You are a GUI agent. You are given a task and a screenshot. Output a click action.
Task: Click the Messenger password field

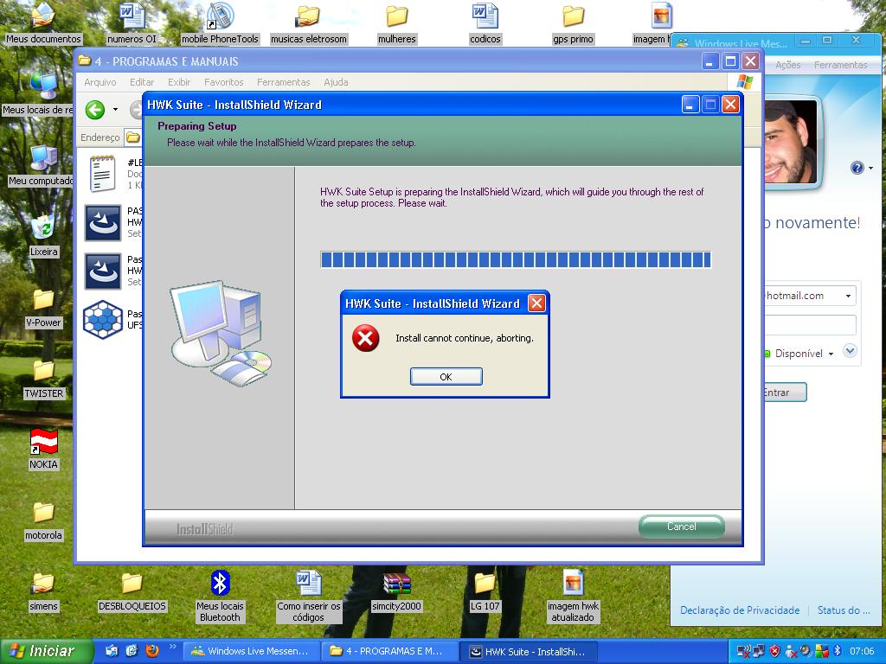pos(810,325)
